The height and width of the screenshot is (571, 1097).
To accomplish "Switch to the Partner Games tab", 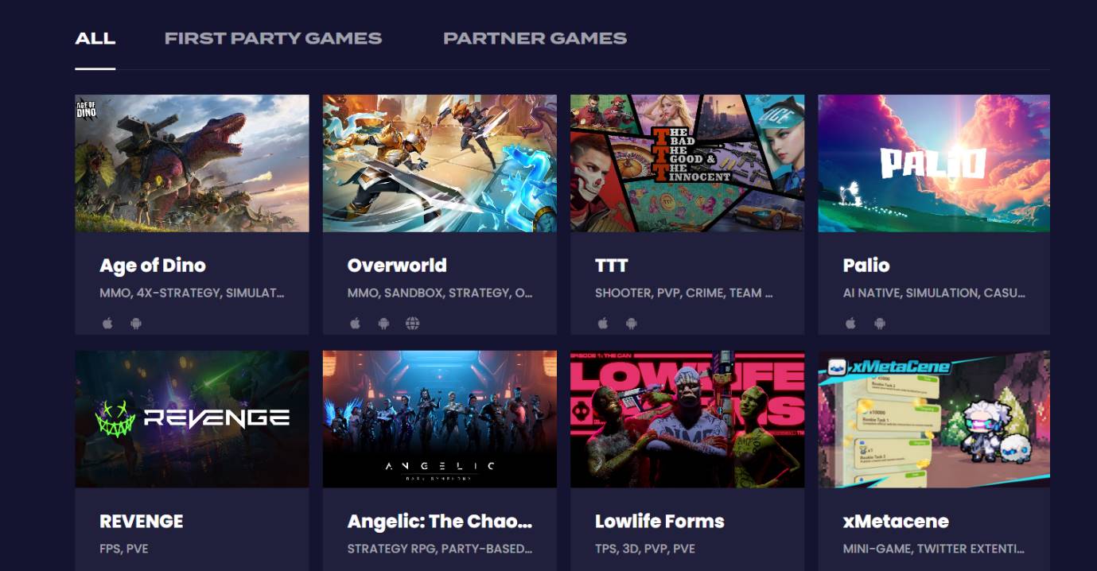I will 535,38.
